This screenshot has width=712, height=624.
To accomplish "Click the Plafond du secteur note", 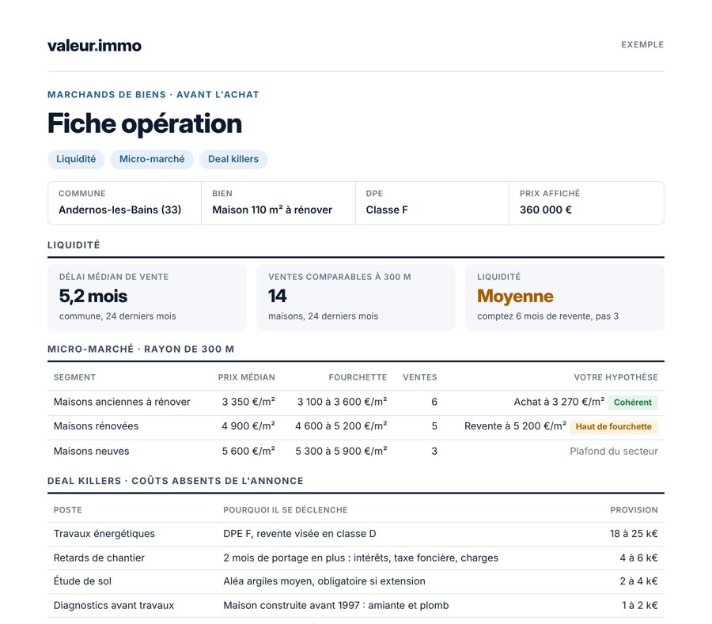I will click(614, 451).
